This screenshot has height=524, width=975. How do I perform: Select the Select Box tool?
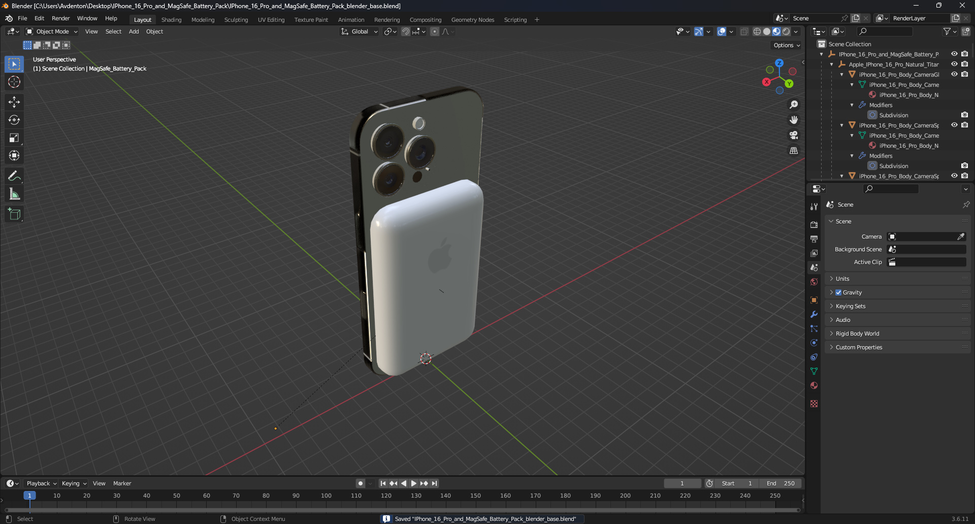tap(14, 64)
